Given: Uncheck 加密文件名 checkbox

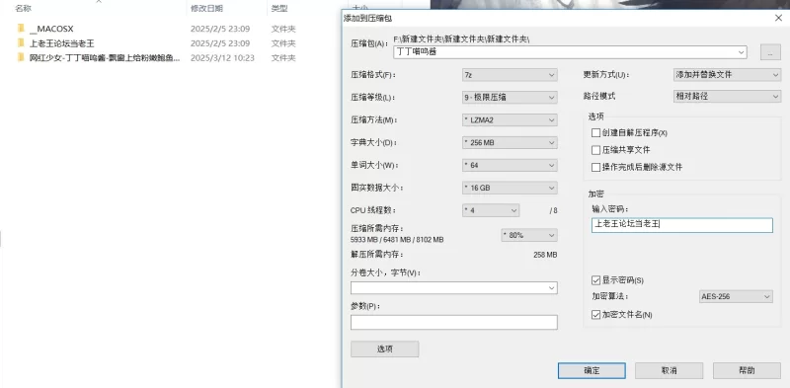Looking at the screenshot, I should 596,314.
